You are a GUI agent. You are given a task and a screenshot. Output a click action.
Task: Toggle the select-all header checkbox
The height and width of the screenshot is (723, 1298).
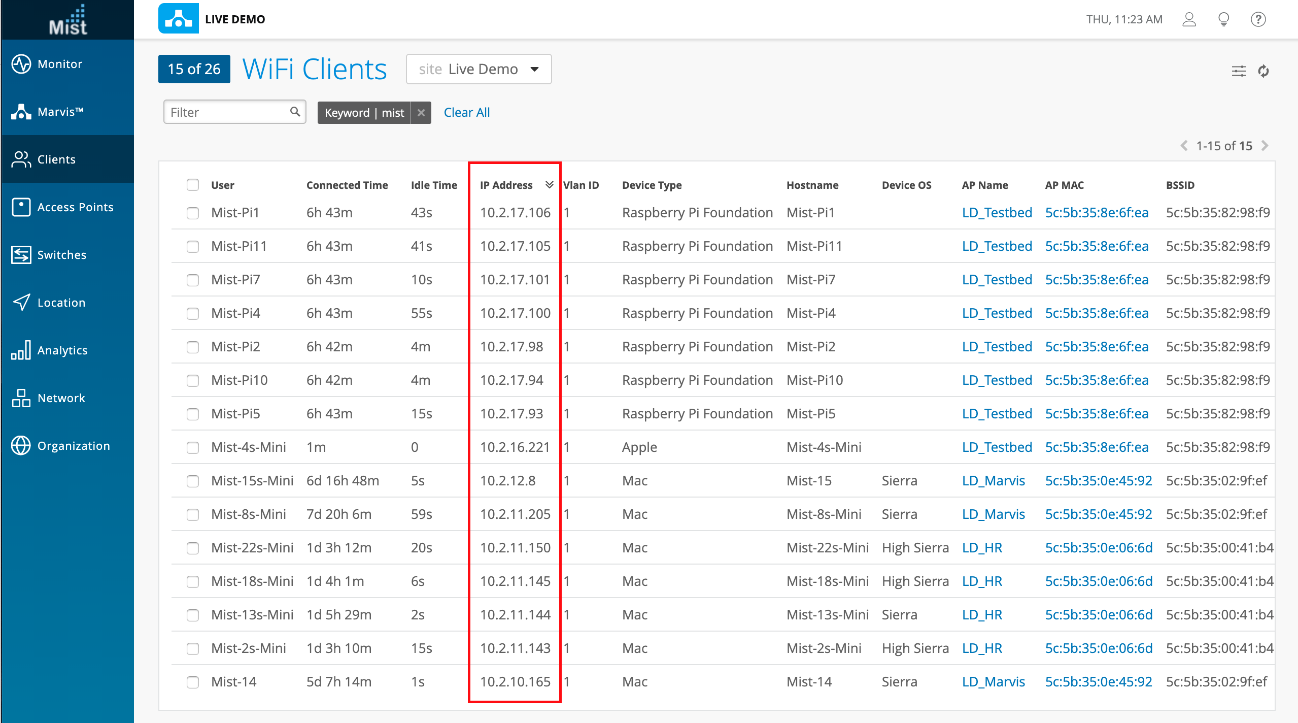click(x=193, y=185)
